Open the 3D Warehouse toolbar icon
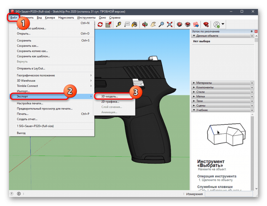Viewport: 267px width, 206px height. [180, 25]
